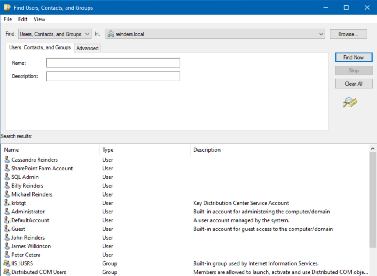The width and height of the screenshot is (377, 276).
Task: Switch to the Advanced tab
Action: coord(87,48)
